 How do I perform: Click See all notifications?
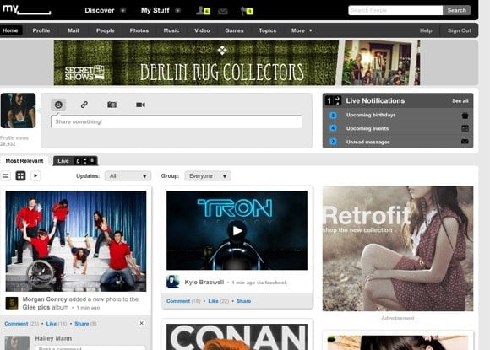click(x=460, y=101)
